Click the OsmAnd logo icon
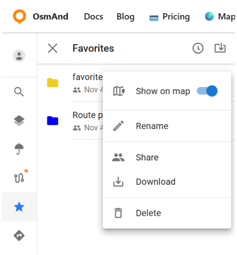Image resolution: width=237 pixels, height=255 pixels. (x=19, y=16)
